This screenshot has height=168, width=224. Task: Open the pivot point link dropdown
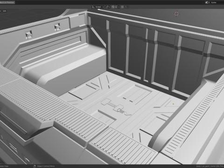[108, 7]
